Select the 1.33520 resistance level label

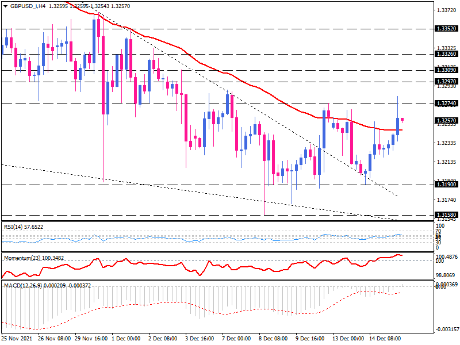click(446, 28)
